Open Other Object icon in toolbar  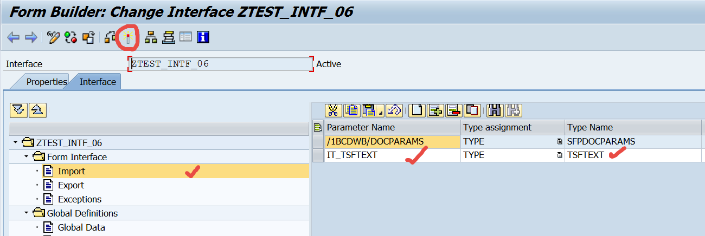tap(88, 37)
